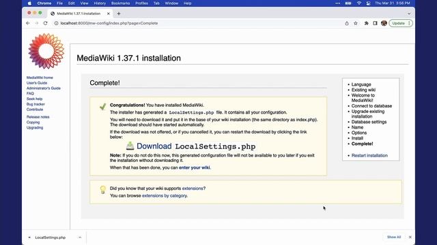Open the Administrator's Guide link

(44, 88)
